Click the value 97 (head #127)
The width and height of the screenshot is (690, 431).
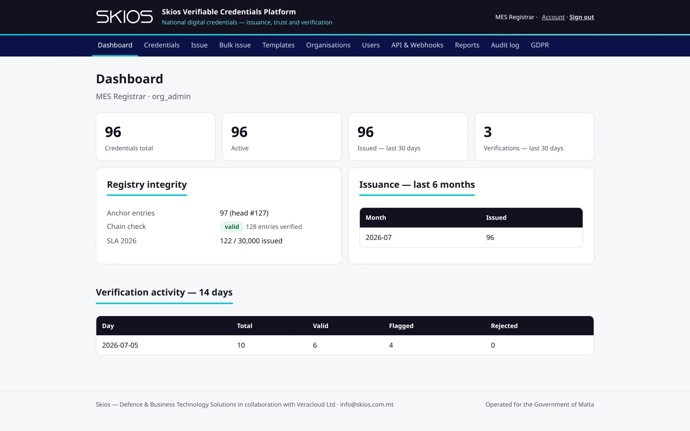[244, 213]
